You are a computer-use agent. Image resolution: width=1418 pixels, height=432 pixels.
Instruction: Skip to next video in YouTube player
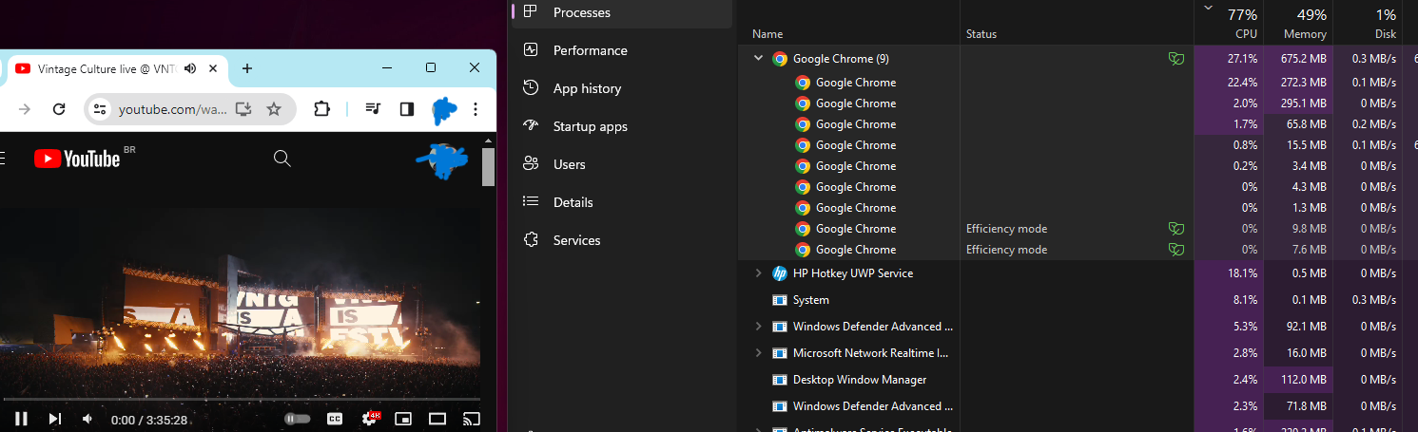point(54,419)
